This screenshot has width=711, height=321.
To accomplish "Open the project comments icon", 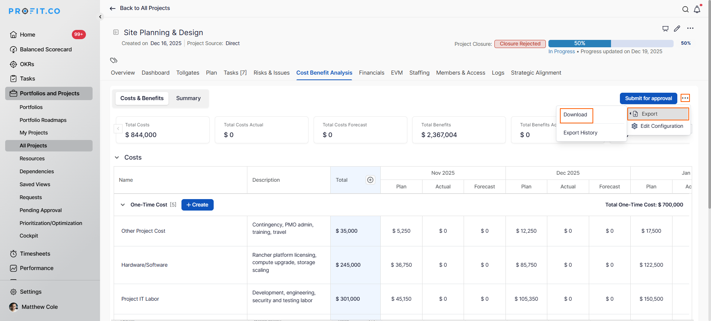I will point(665,28).
